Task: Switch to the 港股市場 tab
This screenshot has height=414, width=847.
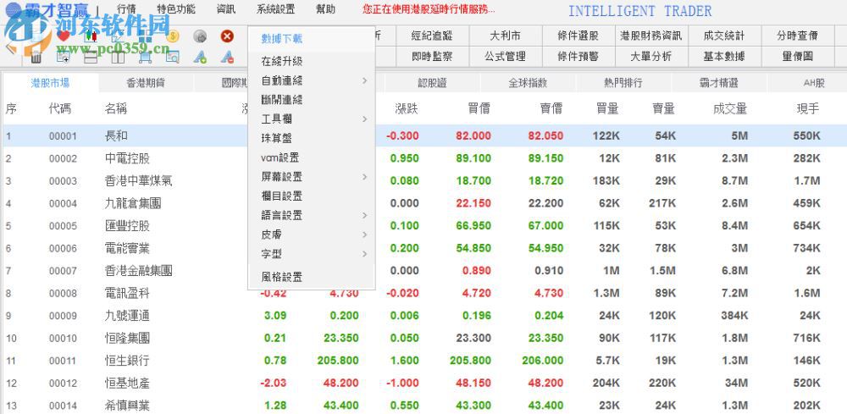Action: tap(50, 83)
